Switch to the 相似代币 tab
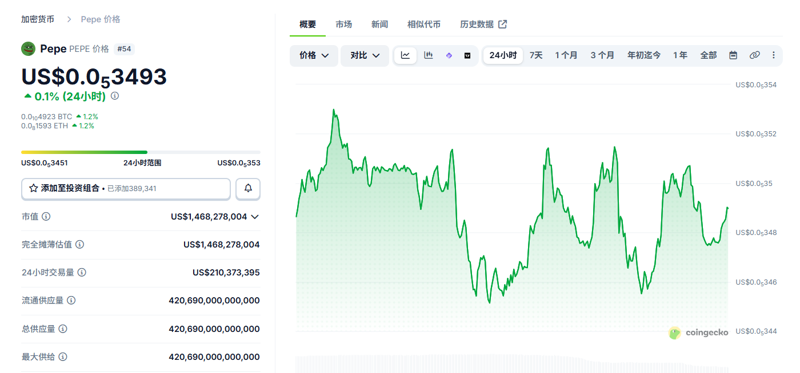This screenshot has height=373, width=800. pos(424,24)
